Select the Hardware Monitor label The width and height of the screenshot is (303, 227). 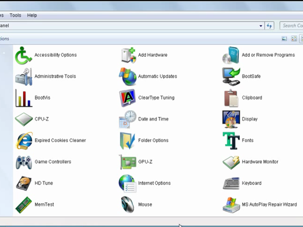(x=260, y=162)
